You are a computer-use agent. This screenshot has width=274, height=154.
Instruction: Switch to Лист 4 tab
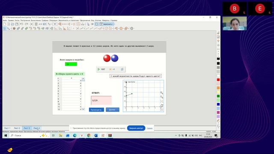36,128
